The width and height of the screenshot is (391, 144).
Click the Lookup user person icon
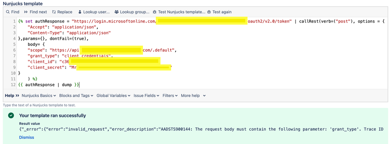tap(80, 12)
